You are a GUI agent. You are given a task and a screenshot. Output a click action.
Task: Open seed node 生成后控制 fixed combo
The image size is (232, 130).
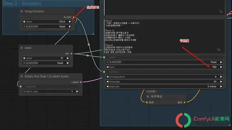click(46, 63)
